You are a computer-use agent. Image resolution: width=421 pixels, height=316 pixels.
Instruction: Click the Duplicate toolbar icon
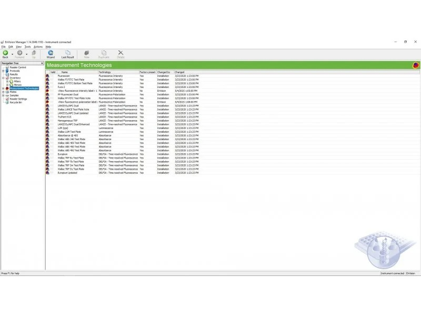coord(104,53)
